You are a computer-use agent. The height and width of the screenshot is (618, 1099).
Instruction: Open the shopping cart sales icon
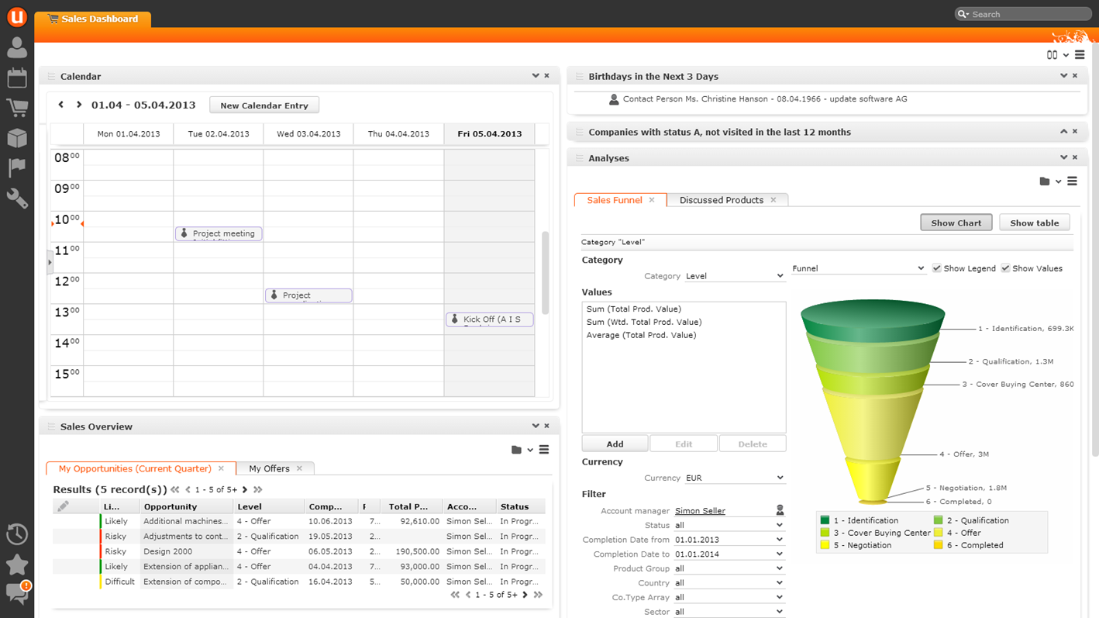click(17, 108)
